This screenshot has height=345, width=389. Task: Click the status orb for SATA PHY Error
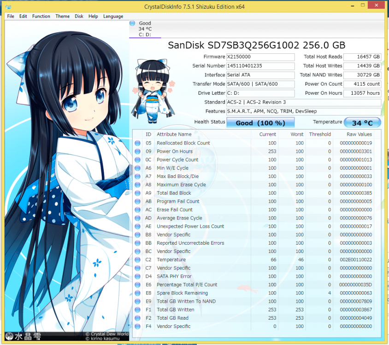(137, 276)
